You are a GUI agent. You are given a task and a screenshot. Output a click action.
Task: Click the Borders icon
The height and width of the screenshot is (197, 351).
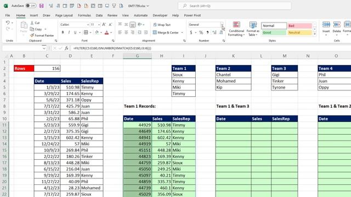pos(86,32)
